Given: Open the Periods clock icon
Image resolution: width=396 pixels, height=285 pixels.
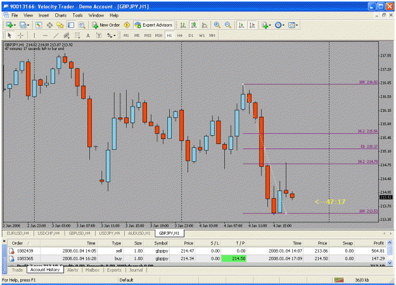Looking at the screenshot, I should coord(278,25).
